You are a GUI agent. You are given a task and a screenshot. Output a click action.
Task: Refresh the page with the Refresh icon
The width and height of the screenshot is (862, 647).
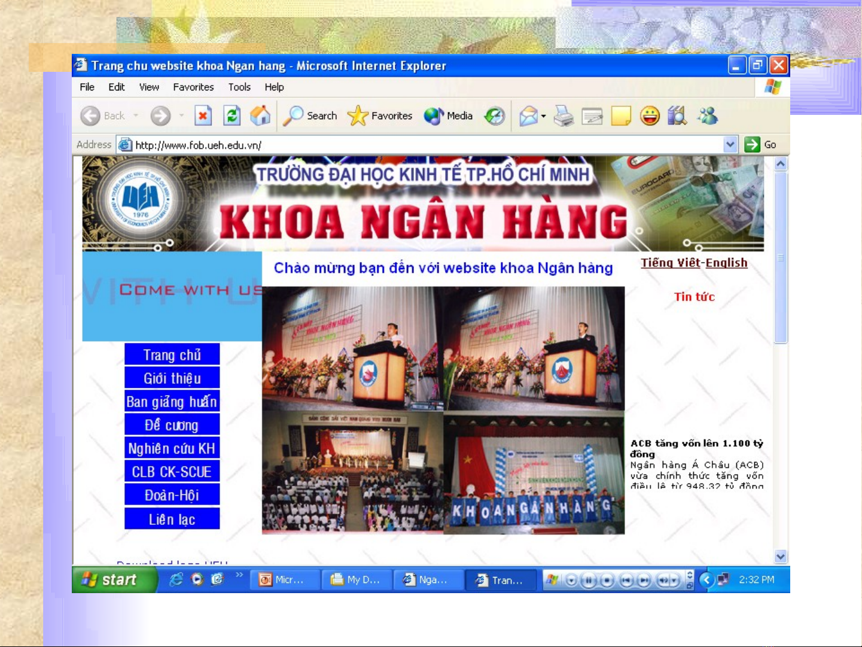point(232,116)
